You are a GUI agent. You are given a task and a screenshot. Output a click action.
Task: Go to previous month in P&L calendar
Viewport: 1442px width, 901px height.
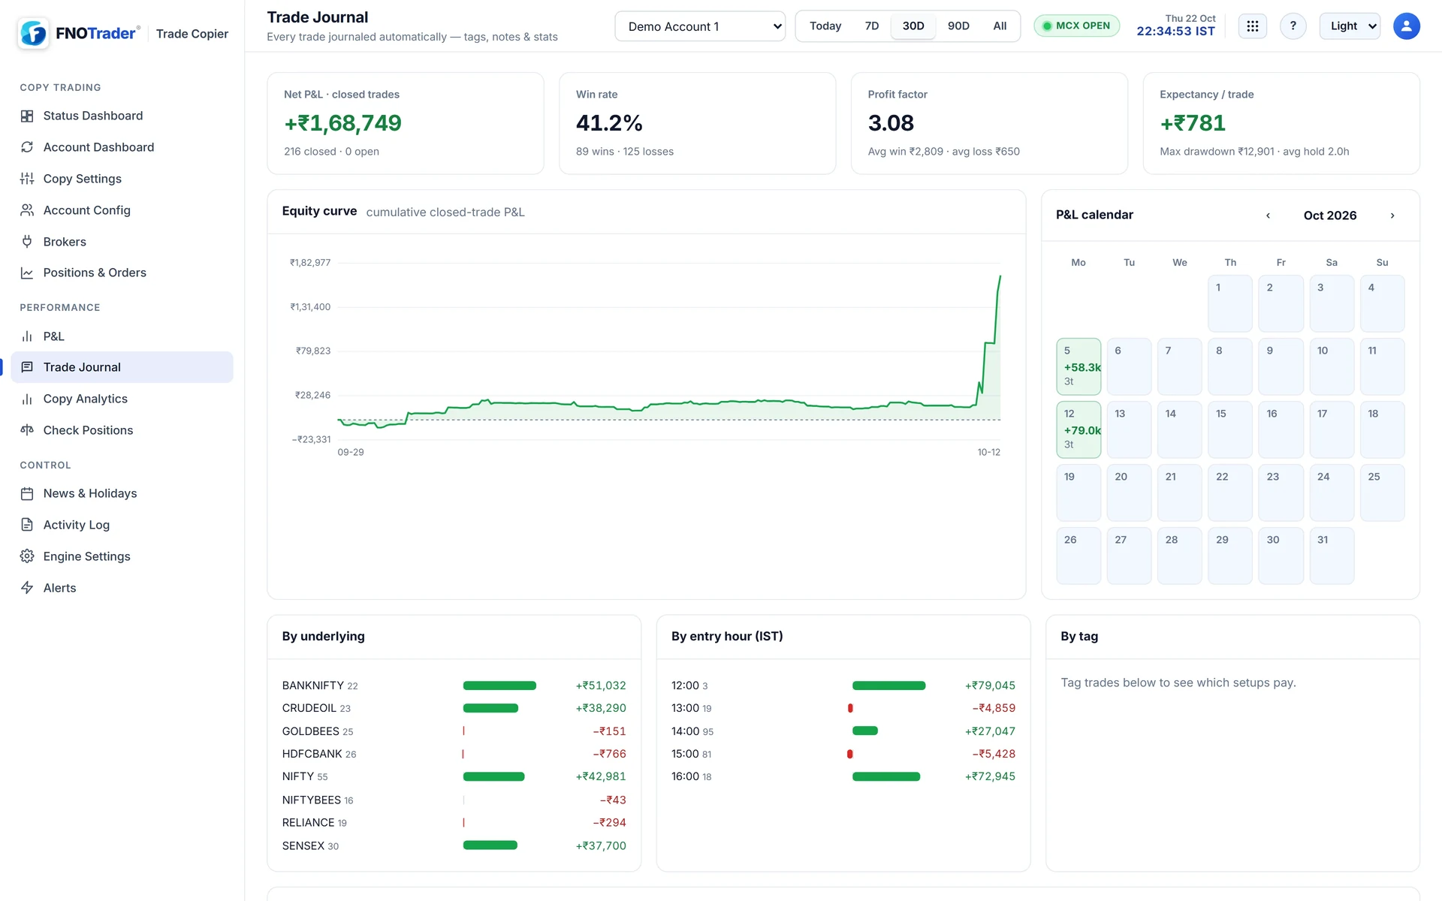[1268, 215]
